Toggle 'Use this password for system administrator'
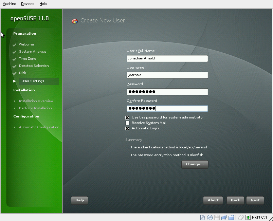273x221 pixels. coord(127,117)
